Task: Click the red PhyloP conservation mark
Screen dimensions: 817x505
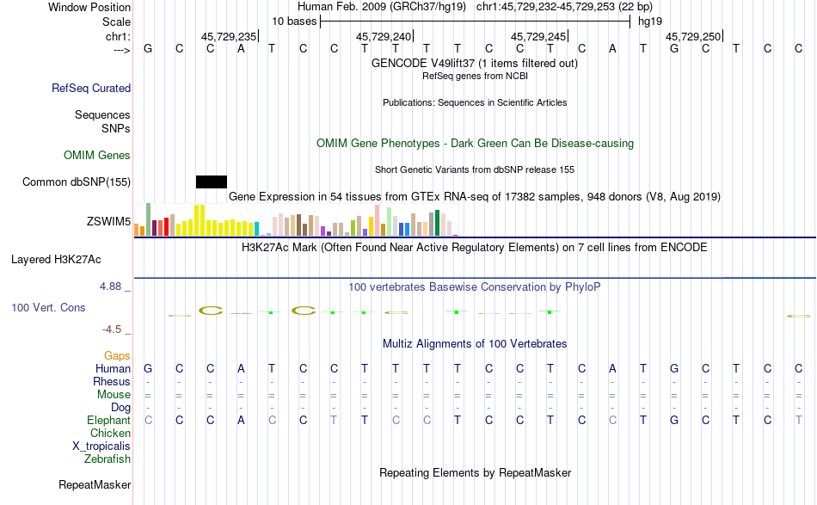Action: pyautogui.click(x=241, y=313)
